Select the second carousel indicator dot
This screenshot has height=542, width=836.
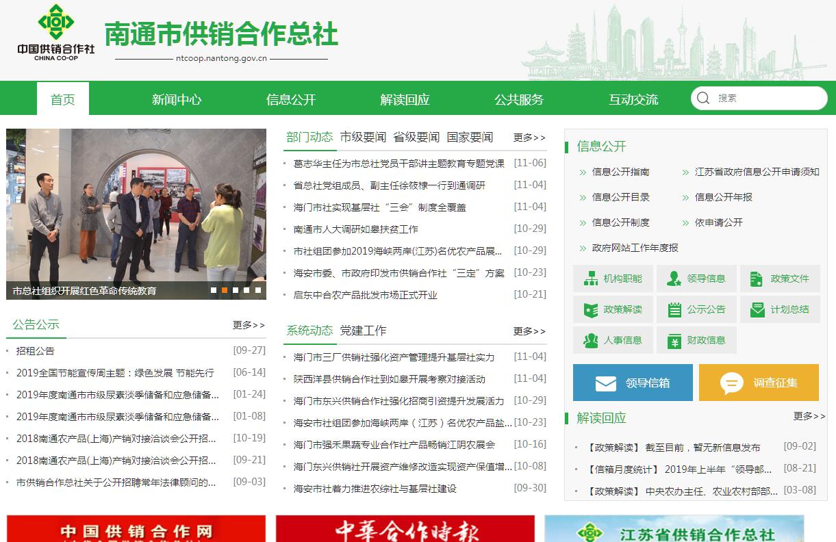[225, 290]
